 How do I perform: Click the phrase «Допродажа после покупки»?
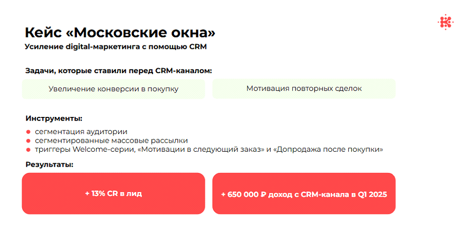(328, 150)
